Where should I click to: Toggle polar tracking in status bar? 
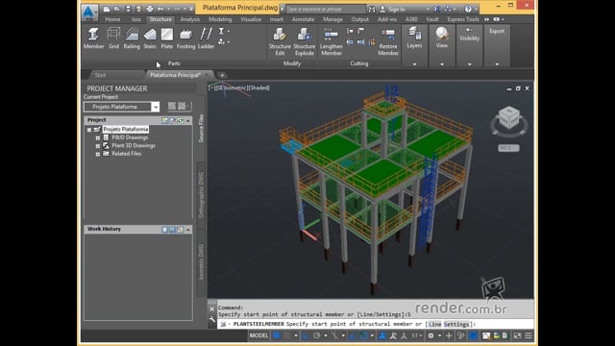317,335
